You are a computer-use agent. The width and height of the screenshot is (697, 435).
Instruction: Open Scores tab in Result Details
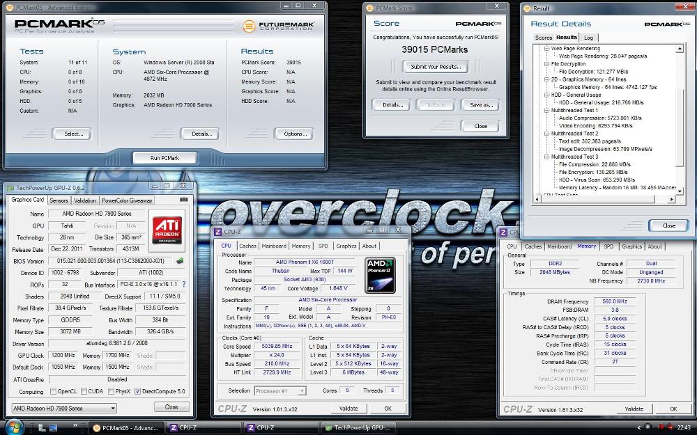click(x=543, y=38)
